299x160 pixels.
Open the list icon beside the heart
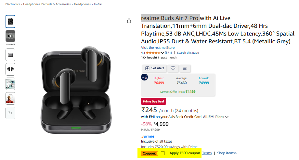[x=185, y=68]
